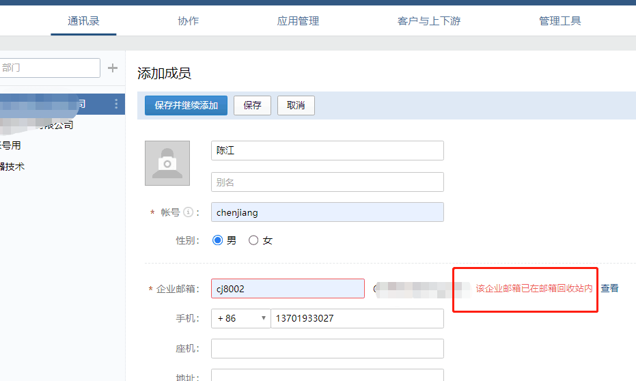This screenshot has width=636, height=381.
Task: Open the 客户与上下游 tab
Action: click(429, 21)
